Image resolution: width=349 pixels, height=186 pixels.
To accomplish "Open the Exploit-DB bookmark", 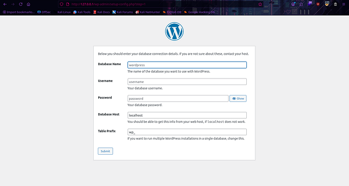I will [x=172, y=12].
